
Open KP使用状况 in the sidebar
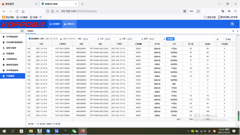pos(11,59)
